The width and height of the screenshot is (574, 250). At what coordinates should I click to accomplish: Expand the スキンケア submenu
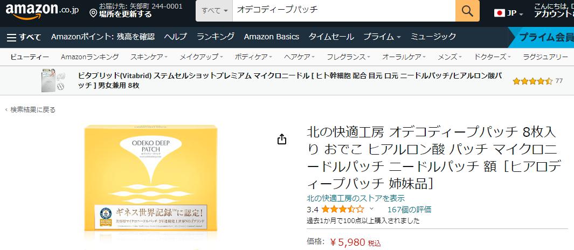tap(149, 57)
